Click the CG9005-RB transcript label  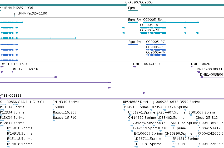[149, 30]
